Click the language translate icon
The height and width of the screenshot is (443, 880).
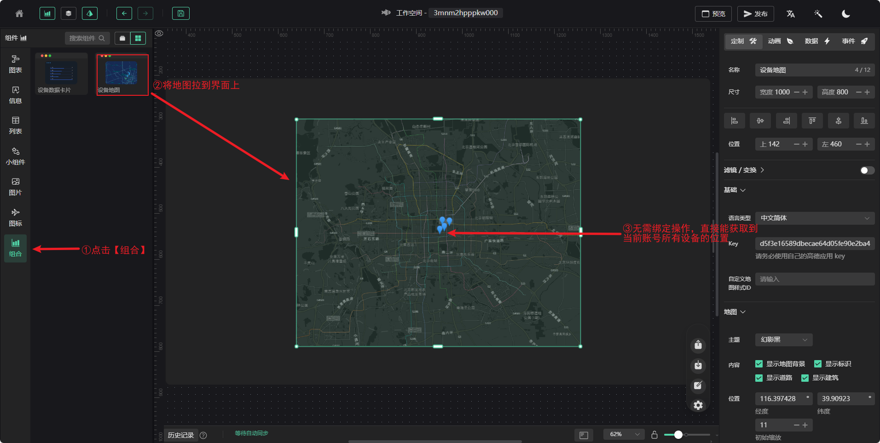pos(790,14)
